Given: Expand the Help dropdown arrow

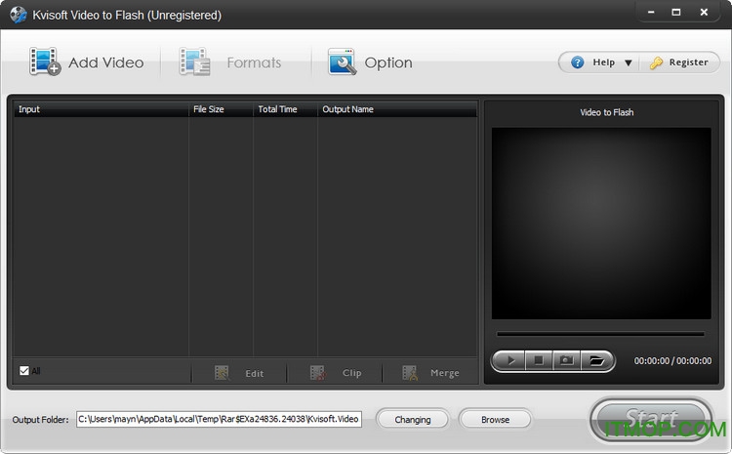Looking at the screenshot, I should [x=629, y=62].
